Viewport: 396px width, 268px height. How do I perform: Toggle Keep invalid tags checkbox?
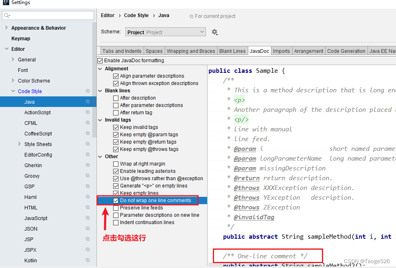(116, 127)
